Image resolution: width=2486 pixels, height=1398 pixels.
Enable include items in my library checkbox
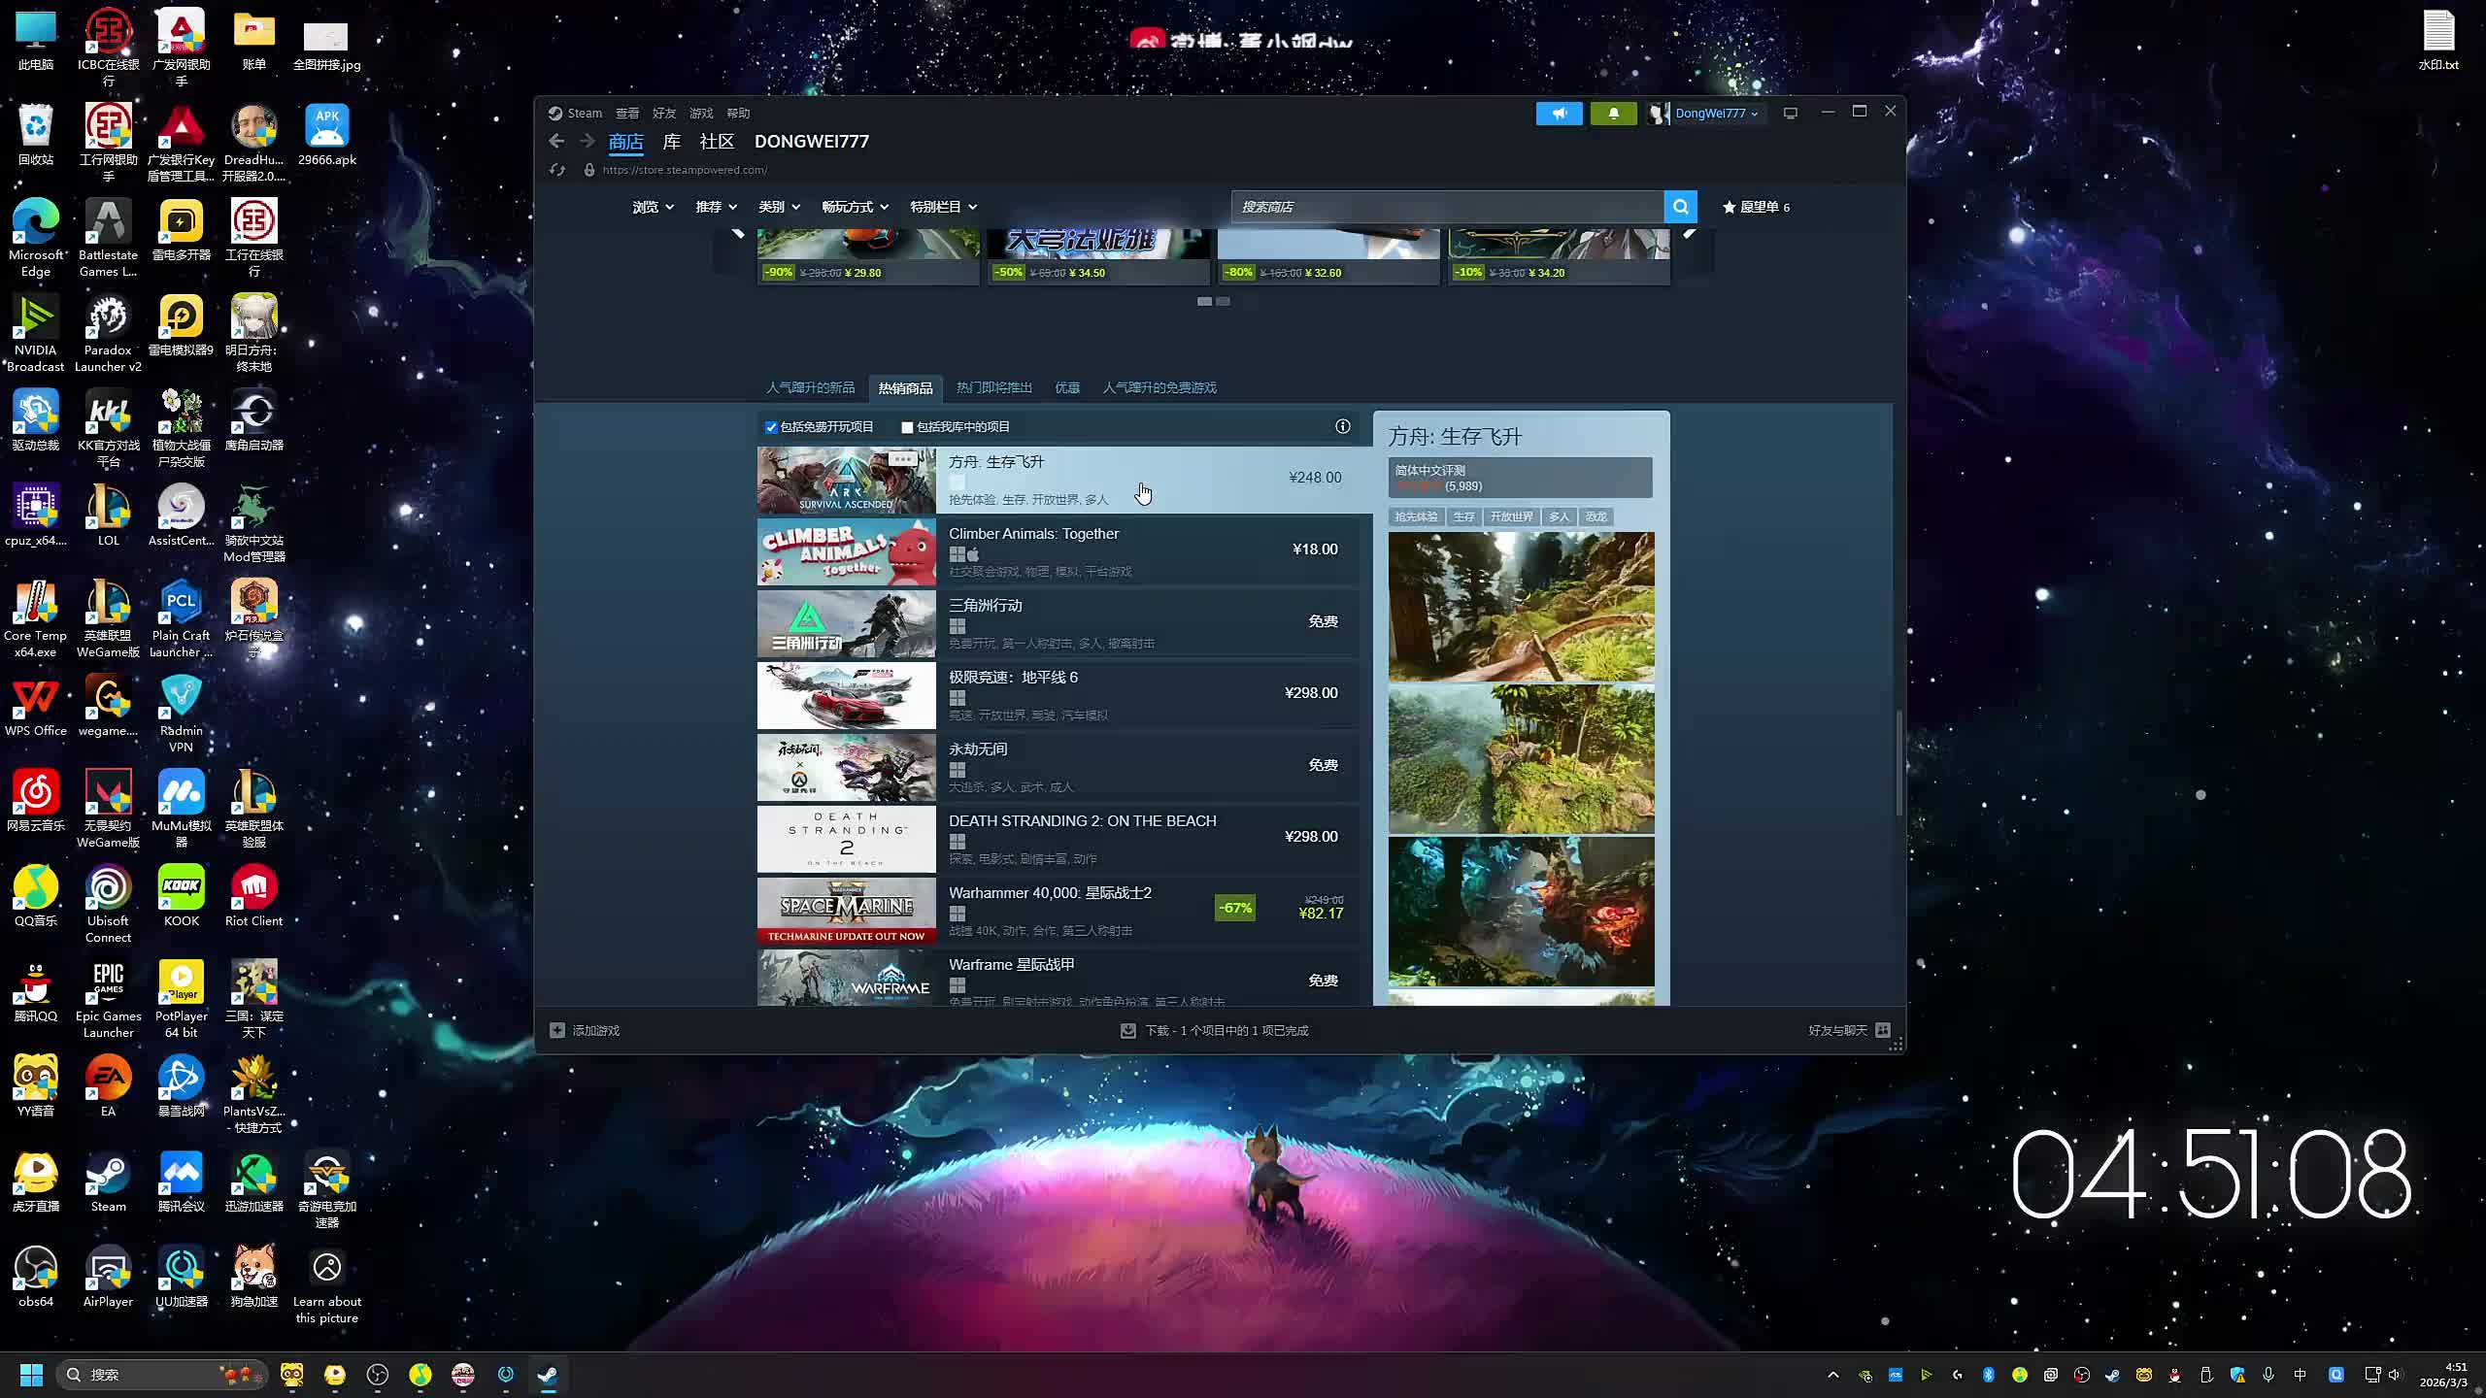[x=907, y=427]
